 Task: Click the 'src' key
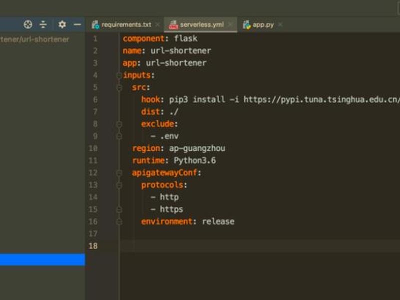(x=139, y=87)
